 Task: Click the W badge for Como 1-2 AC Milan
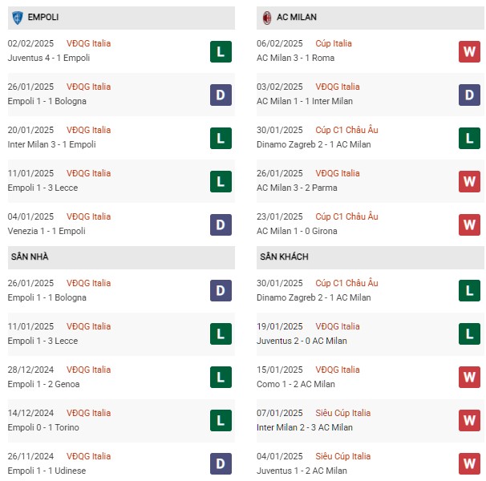(469, 377)
